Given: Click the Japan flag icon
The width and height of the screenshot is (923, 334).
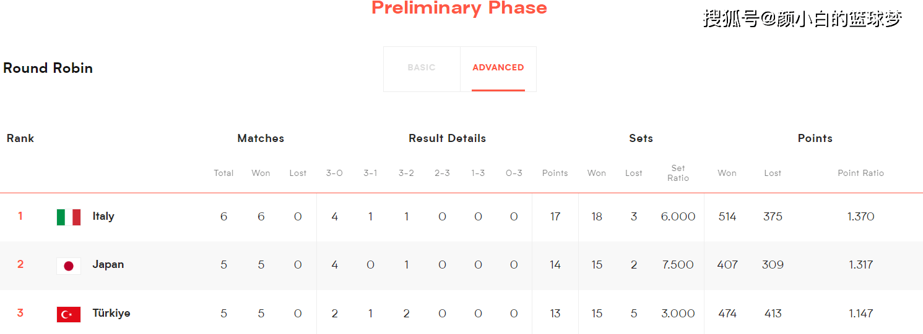Looking at the screenshot, I should point(69,265).
